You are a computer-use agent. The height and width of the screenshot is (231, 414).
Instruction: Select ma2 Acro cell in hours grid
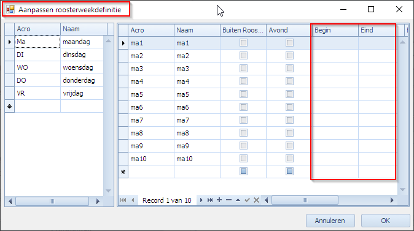pos(151,56)
